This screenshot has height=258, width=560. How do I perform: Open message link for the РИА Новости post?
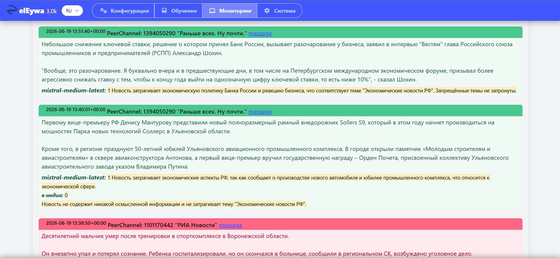pyautogui.click(x=230, y=225)
